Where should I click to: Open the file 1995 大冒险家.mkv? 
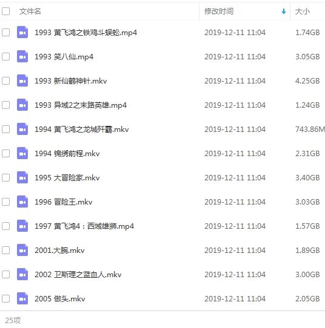click(67, 178)
